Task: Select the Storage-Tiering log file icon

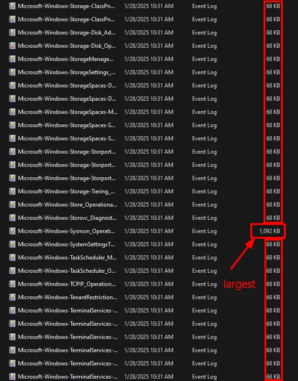Action: tap(13, 191)
